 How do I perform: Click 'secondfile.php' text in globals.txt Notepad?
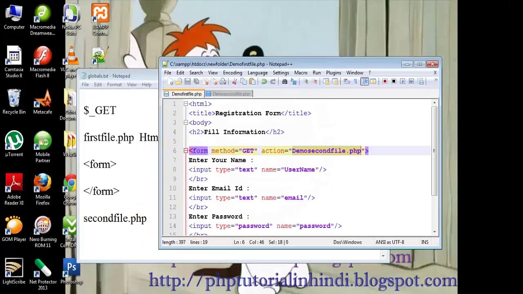coord(115,218)
